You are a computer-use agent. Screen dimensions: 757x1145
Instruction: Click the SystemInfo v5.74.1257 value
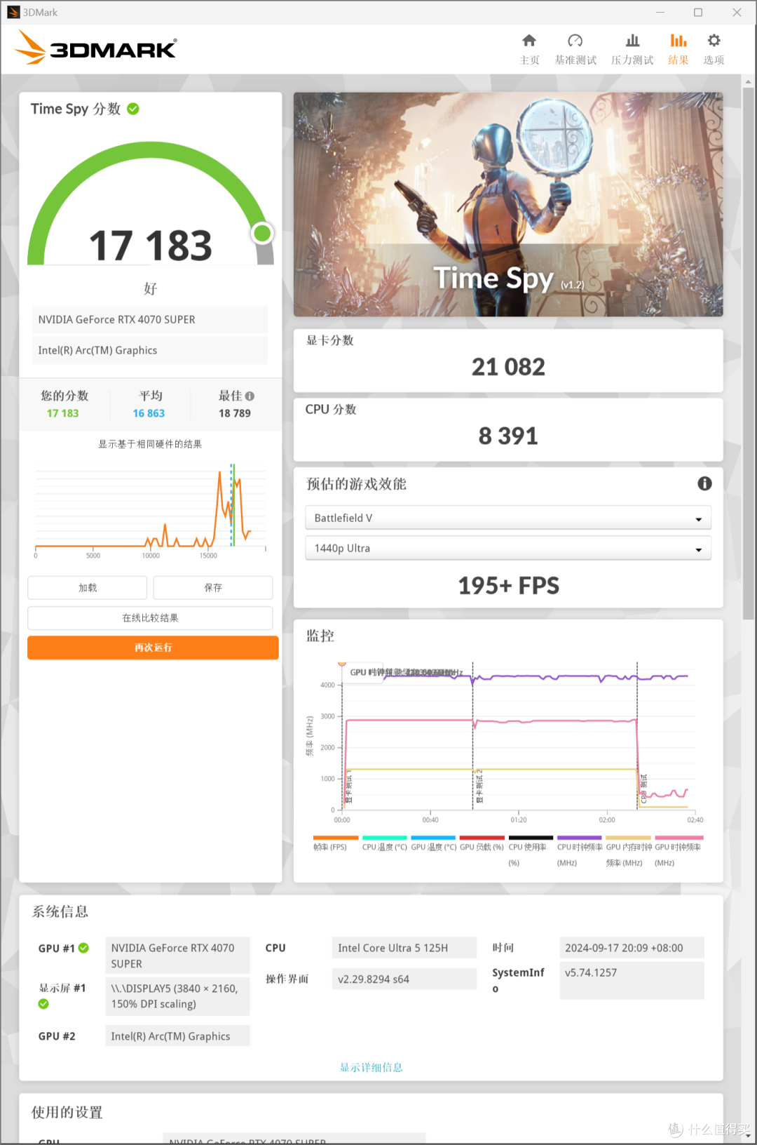(632, 980)
